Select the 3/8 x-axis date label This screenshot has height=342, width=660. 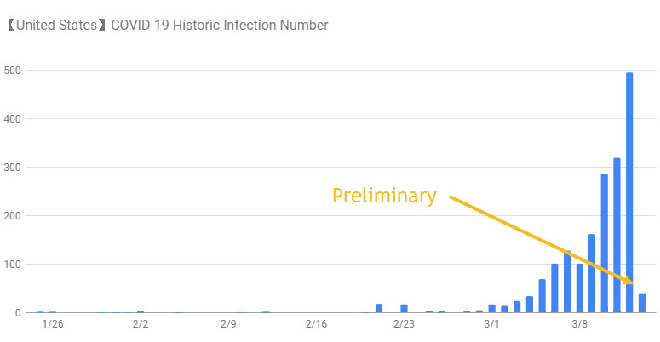coord(580,324)
